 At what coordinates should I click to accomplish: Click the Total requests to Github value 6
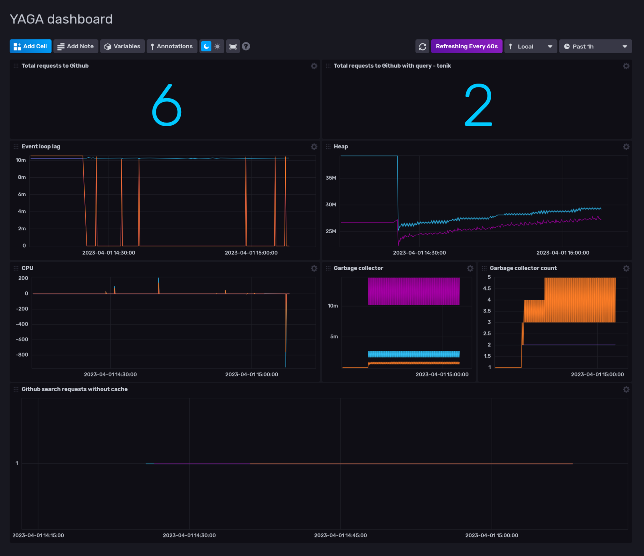[167, 105]
